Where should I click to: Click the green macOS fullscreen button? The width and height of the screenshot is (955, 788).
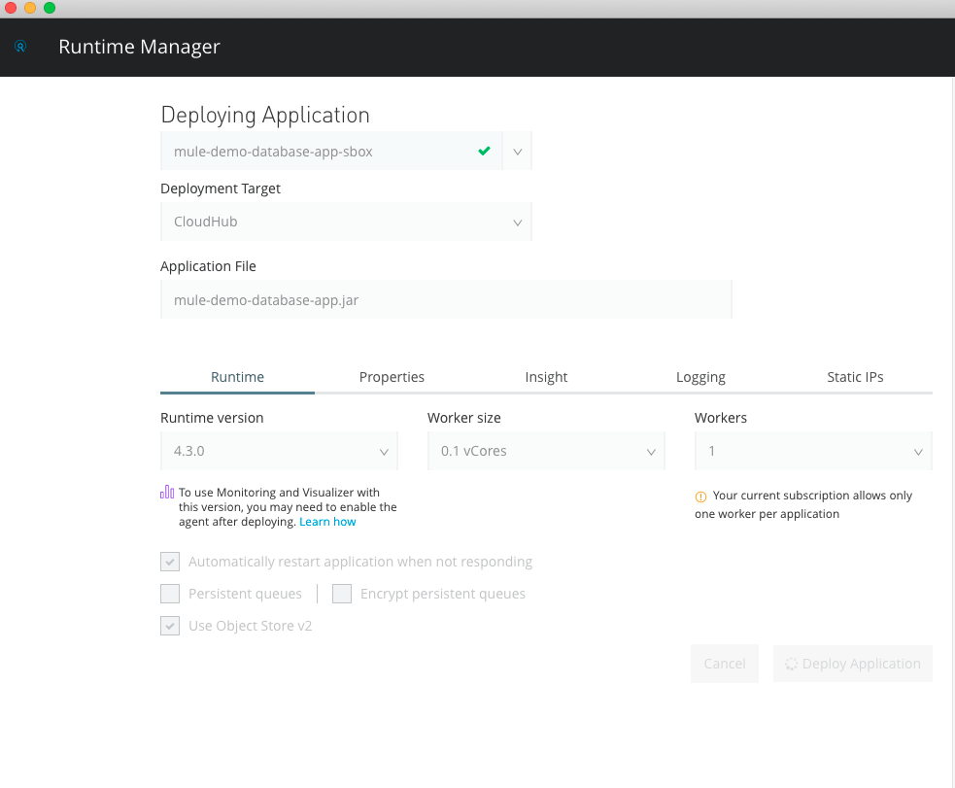tap(50, 8)
